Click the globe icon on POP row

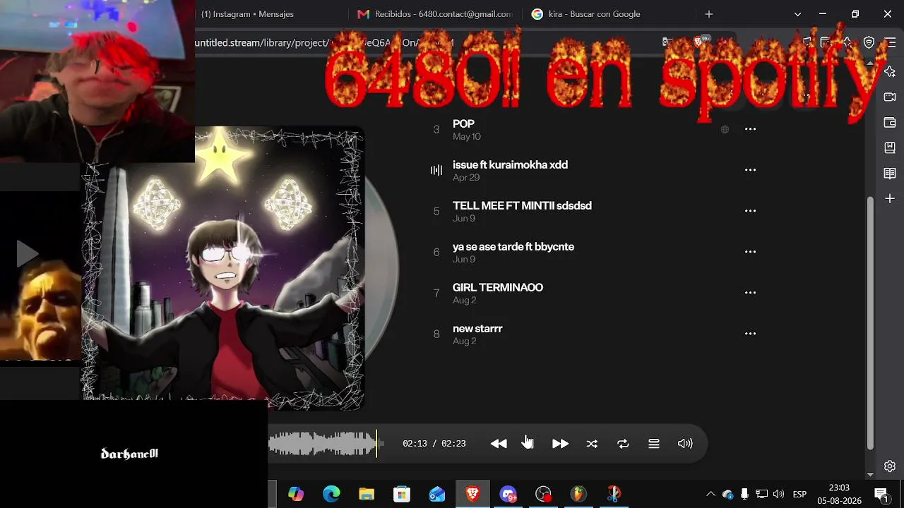(x=725, y=129)
